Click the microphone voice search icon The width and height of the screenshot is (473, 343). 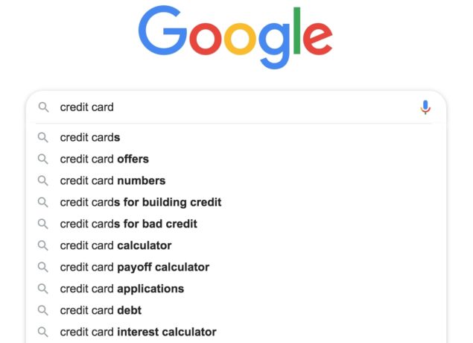(x=425, y=107)
